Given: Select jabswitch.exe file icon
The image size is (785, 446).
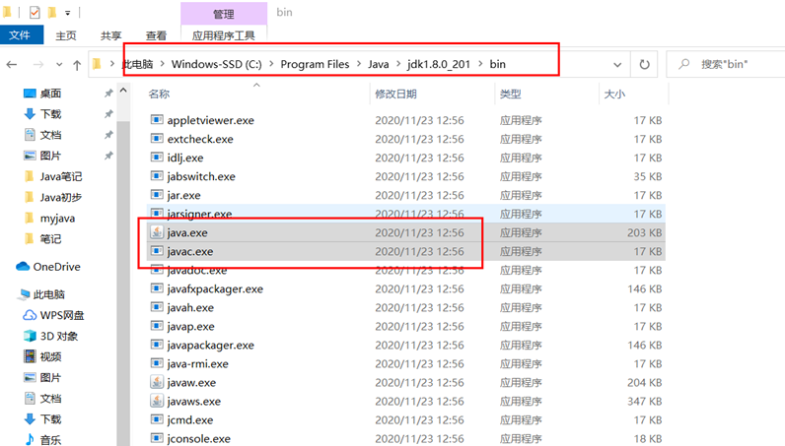Looking at the screenshot, I should [x=157, y=176].
